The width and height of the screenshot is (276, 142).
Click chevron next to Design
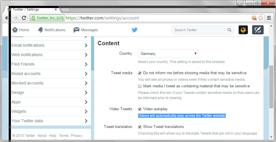point(86,93)
